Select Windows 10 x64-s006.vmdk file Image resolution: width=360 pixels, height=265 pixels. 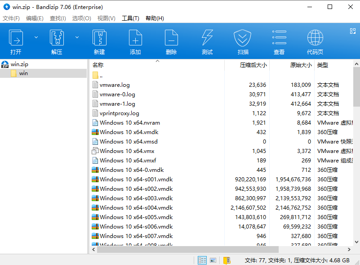[136, 226]
